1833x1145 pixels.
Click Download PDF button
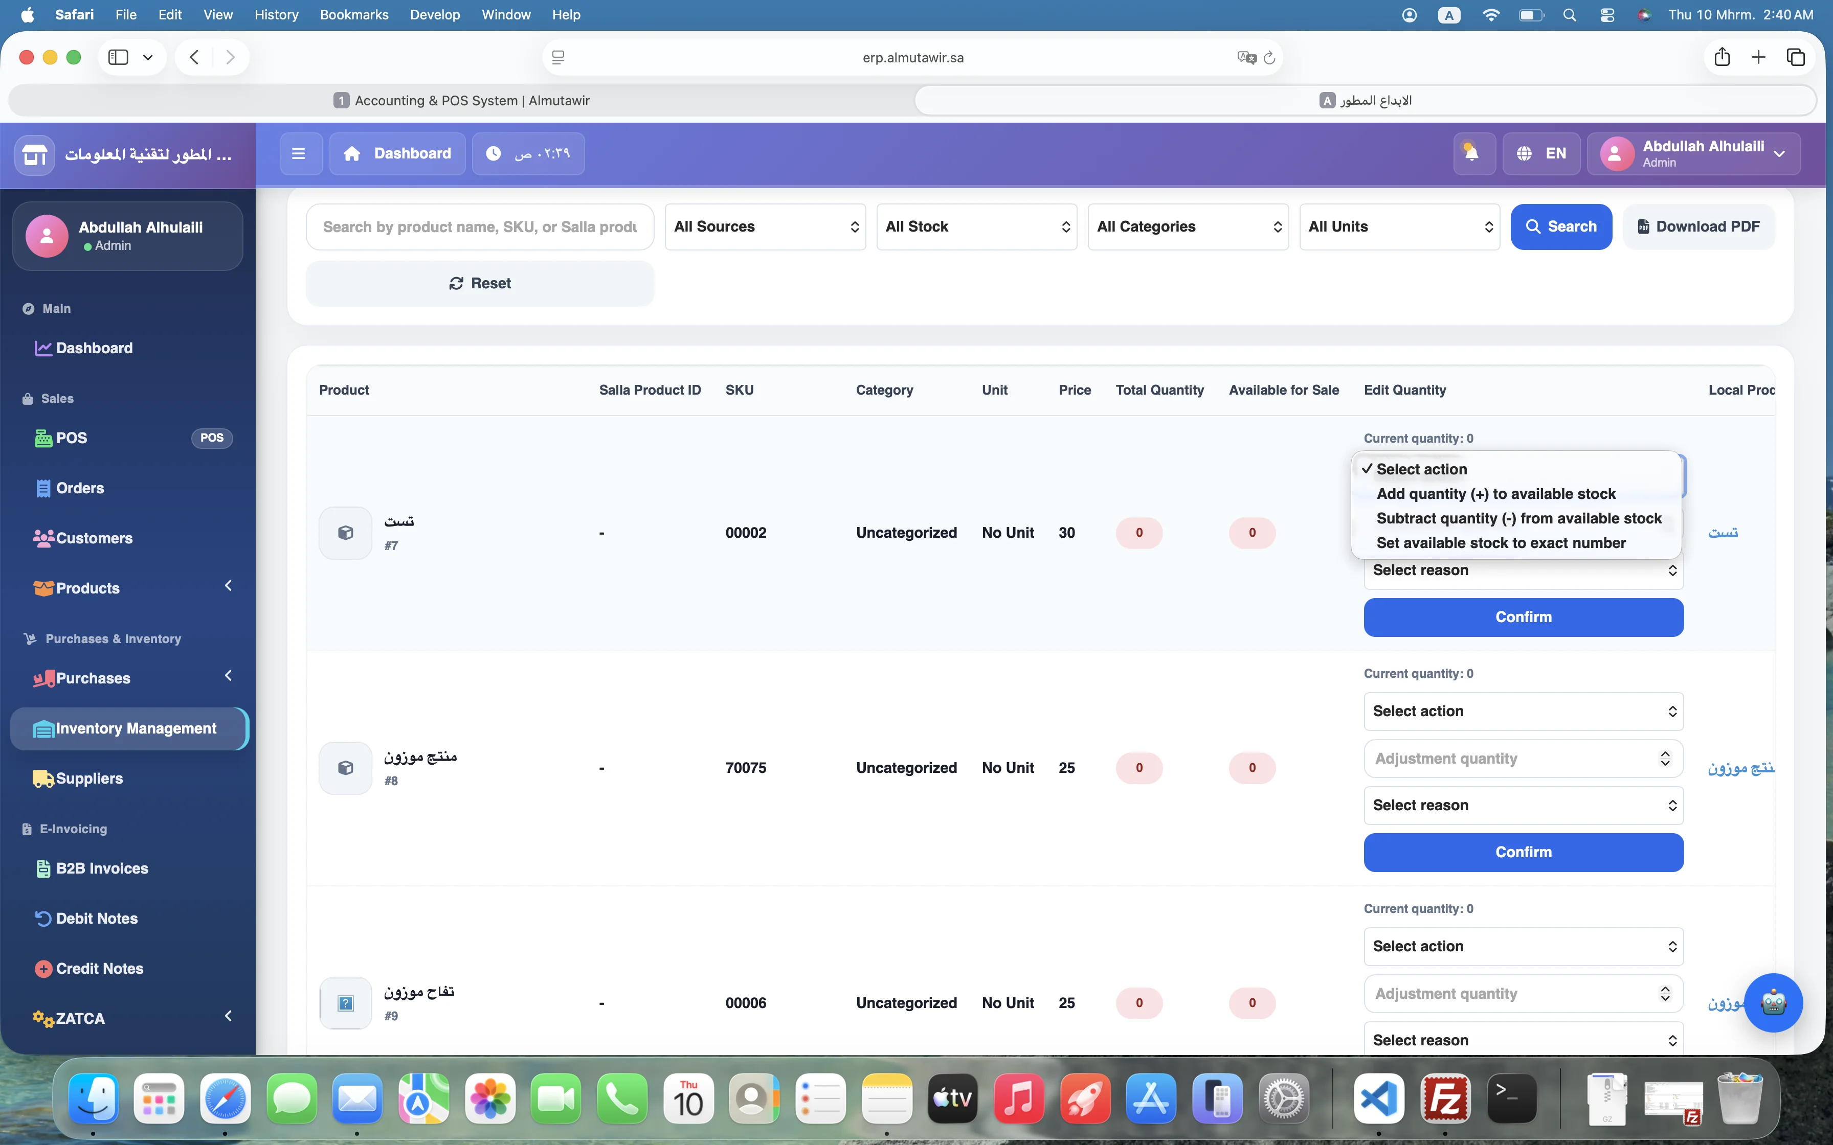coord(1698,226)
